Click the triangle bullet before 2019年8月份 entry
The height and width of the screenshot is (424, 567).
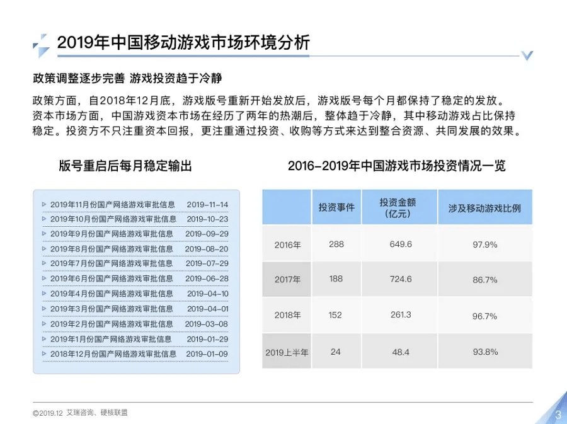click(44, 249)
